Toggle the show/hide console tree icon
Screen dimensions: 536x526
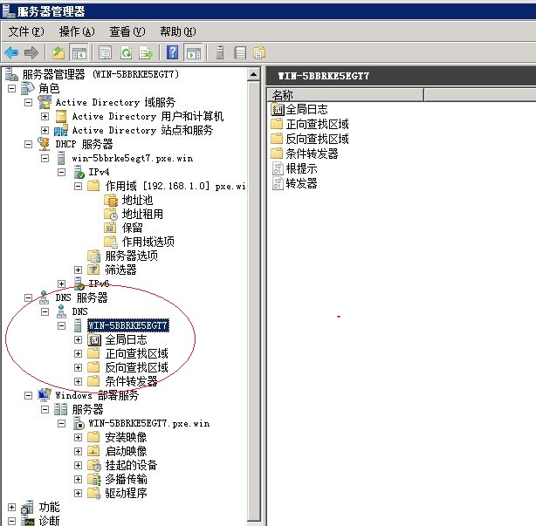tap(79, 53)
